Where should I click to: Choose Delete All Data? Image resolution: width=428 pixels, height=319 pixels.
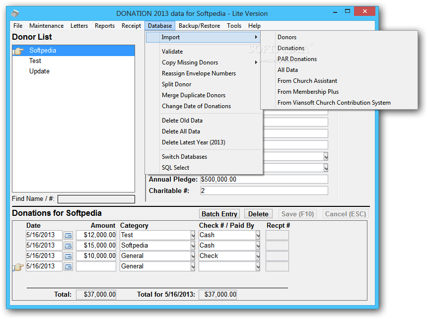tap(204, 131)
